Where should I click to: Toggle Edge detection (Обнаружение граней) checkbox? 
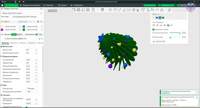[153, 29]
